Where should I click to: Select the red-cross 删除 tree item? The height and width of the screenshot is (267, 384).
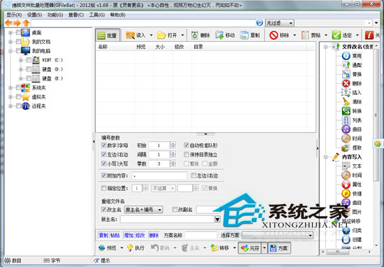351,83
